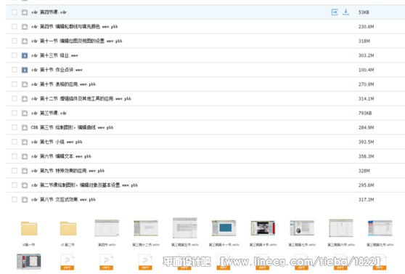Open the file 第六节 编辑文本.wmv.pbb
Screen dimensions: 405x274
[61, 156]
